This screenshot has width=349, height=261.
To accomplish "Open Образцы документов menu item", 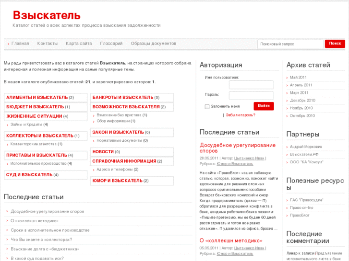I will coord(153,44).
